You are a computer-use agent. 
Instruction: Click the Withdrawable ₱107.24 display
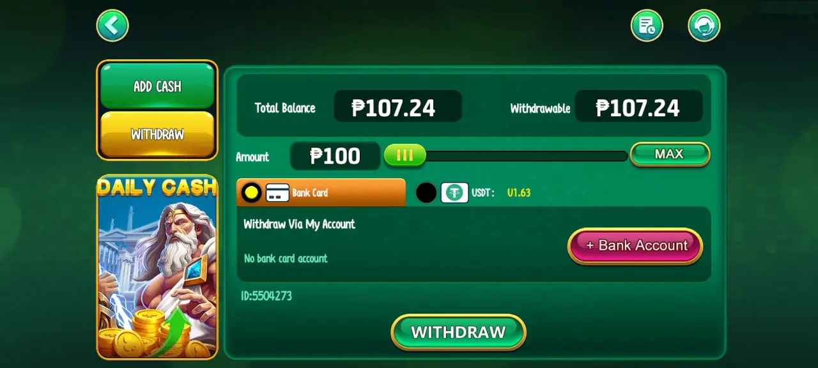click(x=638, y=107)
